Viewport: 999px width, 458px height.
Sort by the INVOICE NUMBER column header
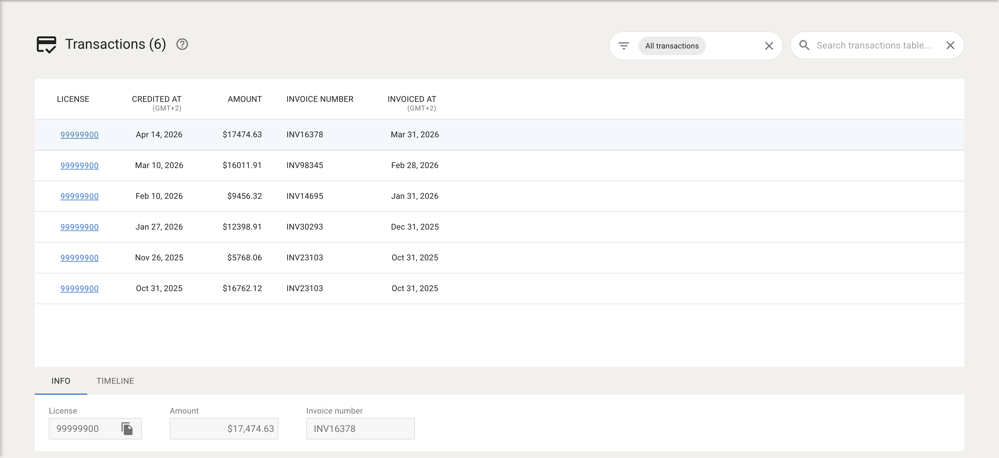[x=320, y=99]
